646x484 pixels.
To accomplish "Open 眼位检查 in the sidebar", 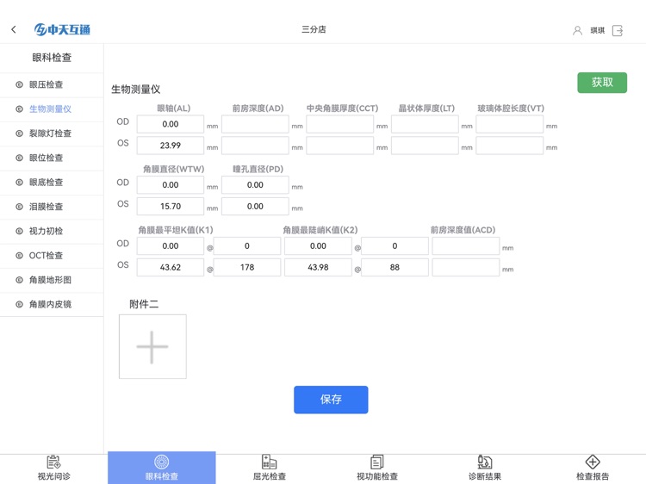I will (52, 158).
